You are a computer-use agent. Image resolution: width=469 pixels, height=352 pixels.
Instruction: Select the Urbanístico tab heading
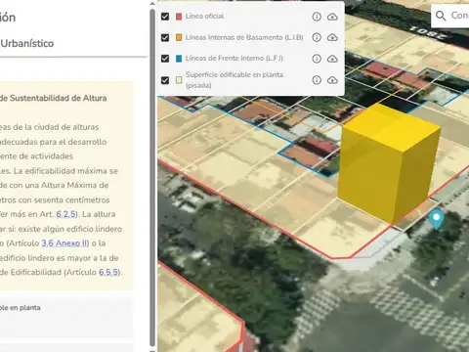tap(27, 43)
